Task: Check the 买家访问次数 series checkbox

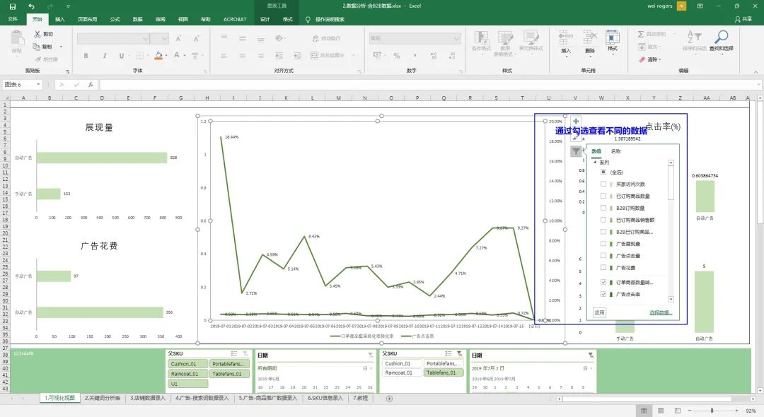Action: click(603, 184)
